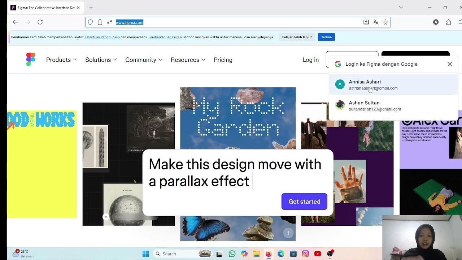Open YouTube from the taskbar
462x260 pixels.
pyautogui.click(x=318, y=254)
